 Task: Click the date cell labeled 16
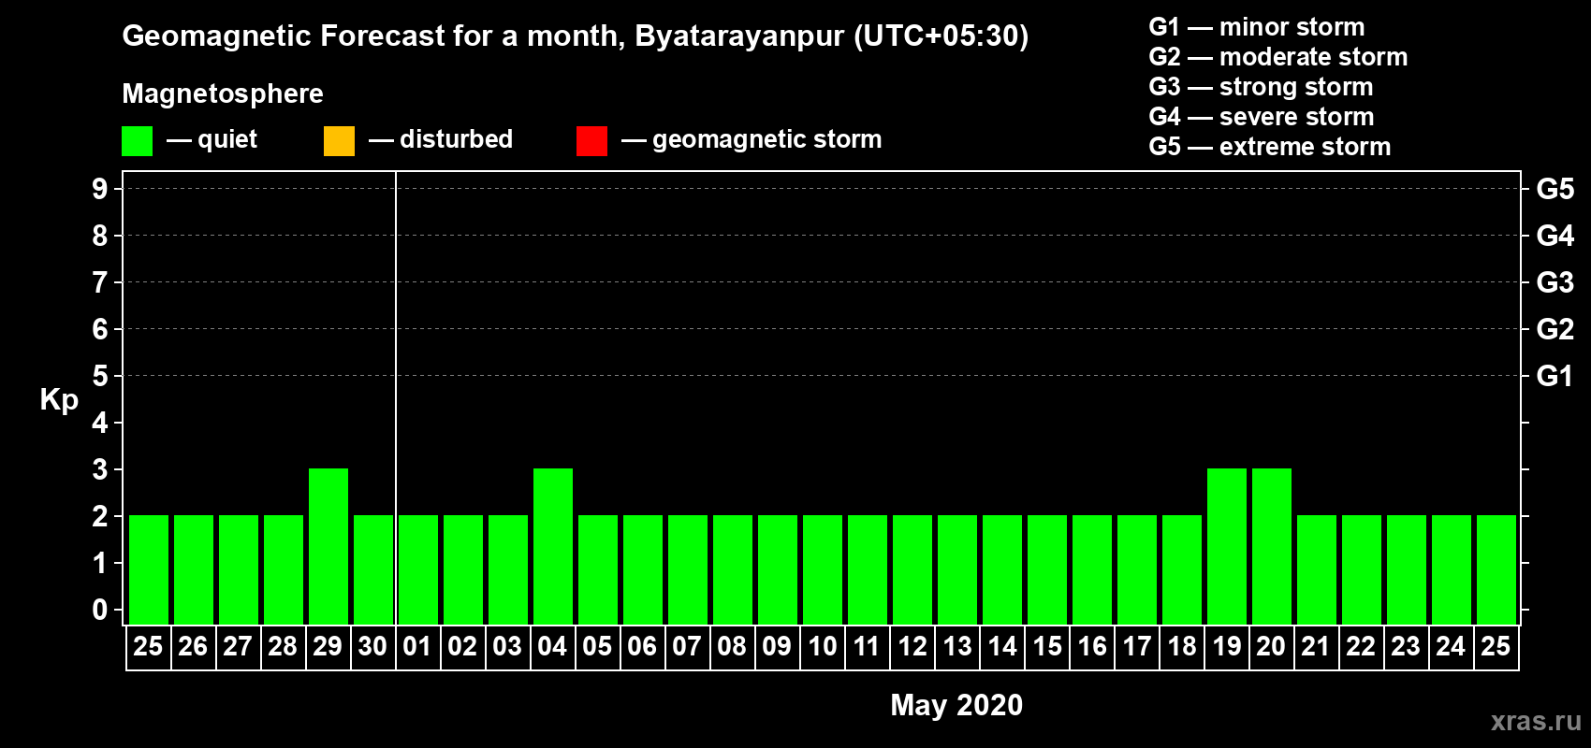(x=1091, y=647)
